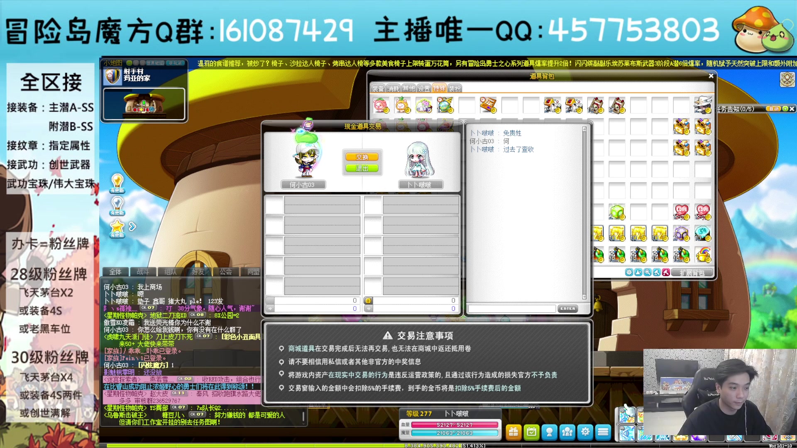Click the trade chat text input field
The width and height of the screenshot is (797, 448).
click(x=512, y=309)
